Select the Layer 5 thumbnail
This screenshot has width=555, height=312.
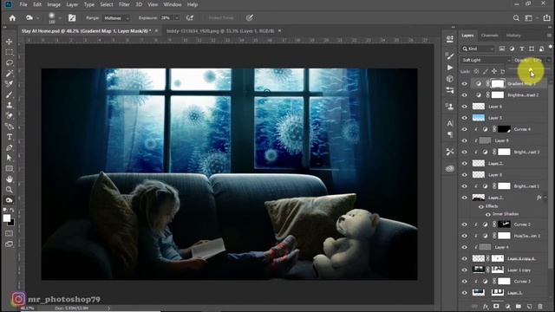pyautogui.click(x=479, y=118)
